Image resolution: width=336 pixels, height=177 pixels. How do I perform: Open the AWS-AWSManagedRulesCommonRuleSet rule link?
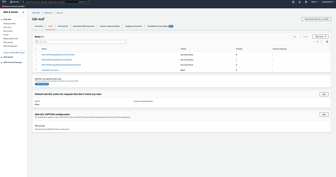[58, 55]
